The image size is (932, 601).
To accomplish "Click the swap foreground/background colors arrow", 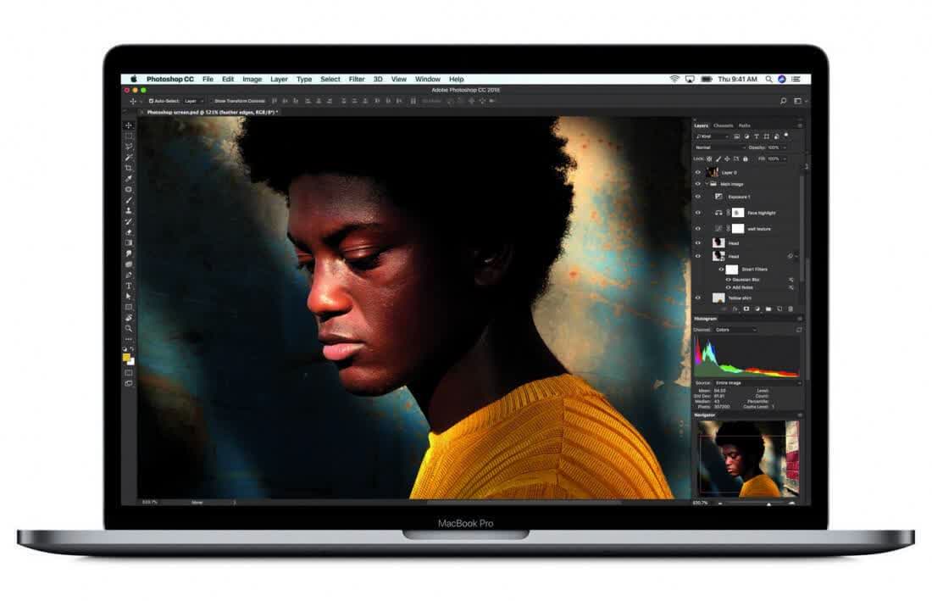I will (x=132, y=349).
